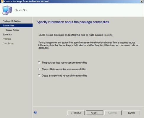Select Source Files step in sidebar
Image resolution: width=144 pixels, height=118 pixels.
click(x=16, y=25)
